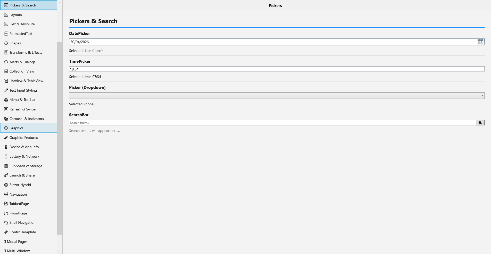Viewport: 495px width, 264px height.
Task: Click the Clipboard & Storage icon
Action: [6, 166]
